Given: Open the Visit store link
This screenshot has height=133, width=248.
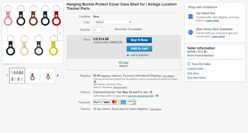Looking at the screenshot, I should [193, 73].
